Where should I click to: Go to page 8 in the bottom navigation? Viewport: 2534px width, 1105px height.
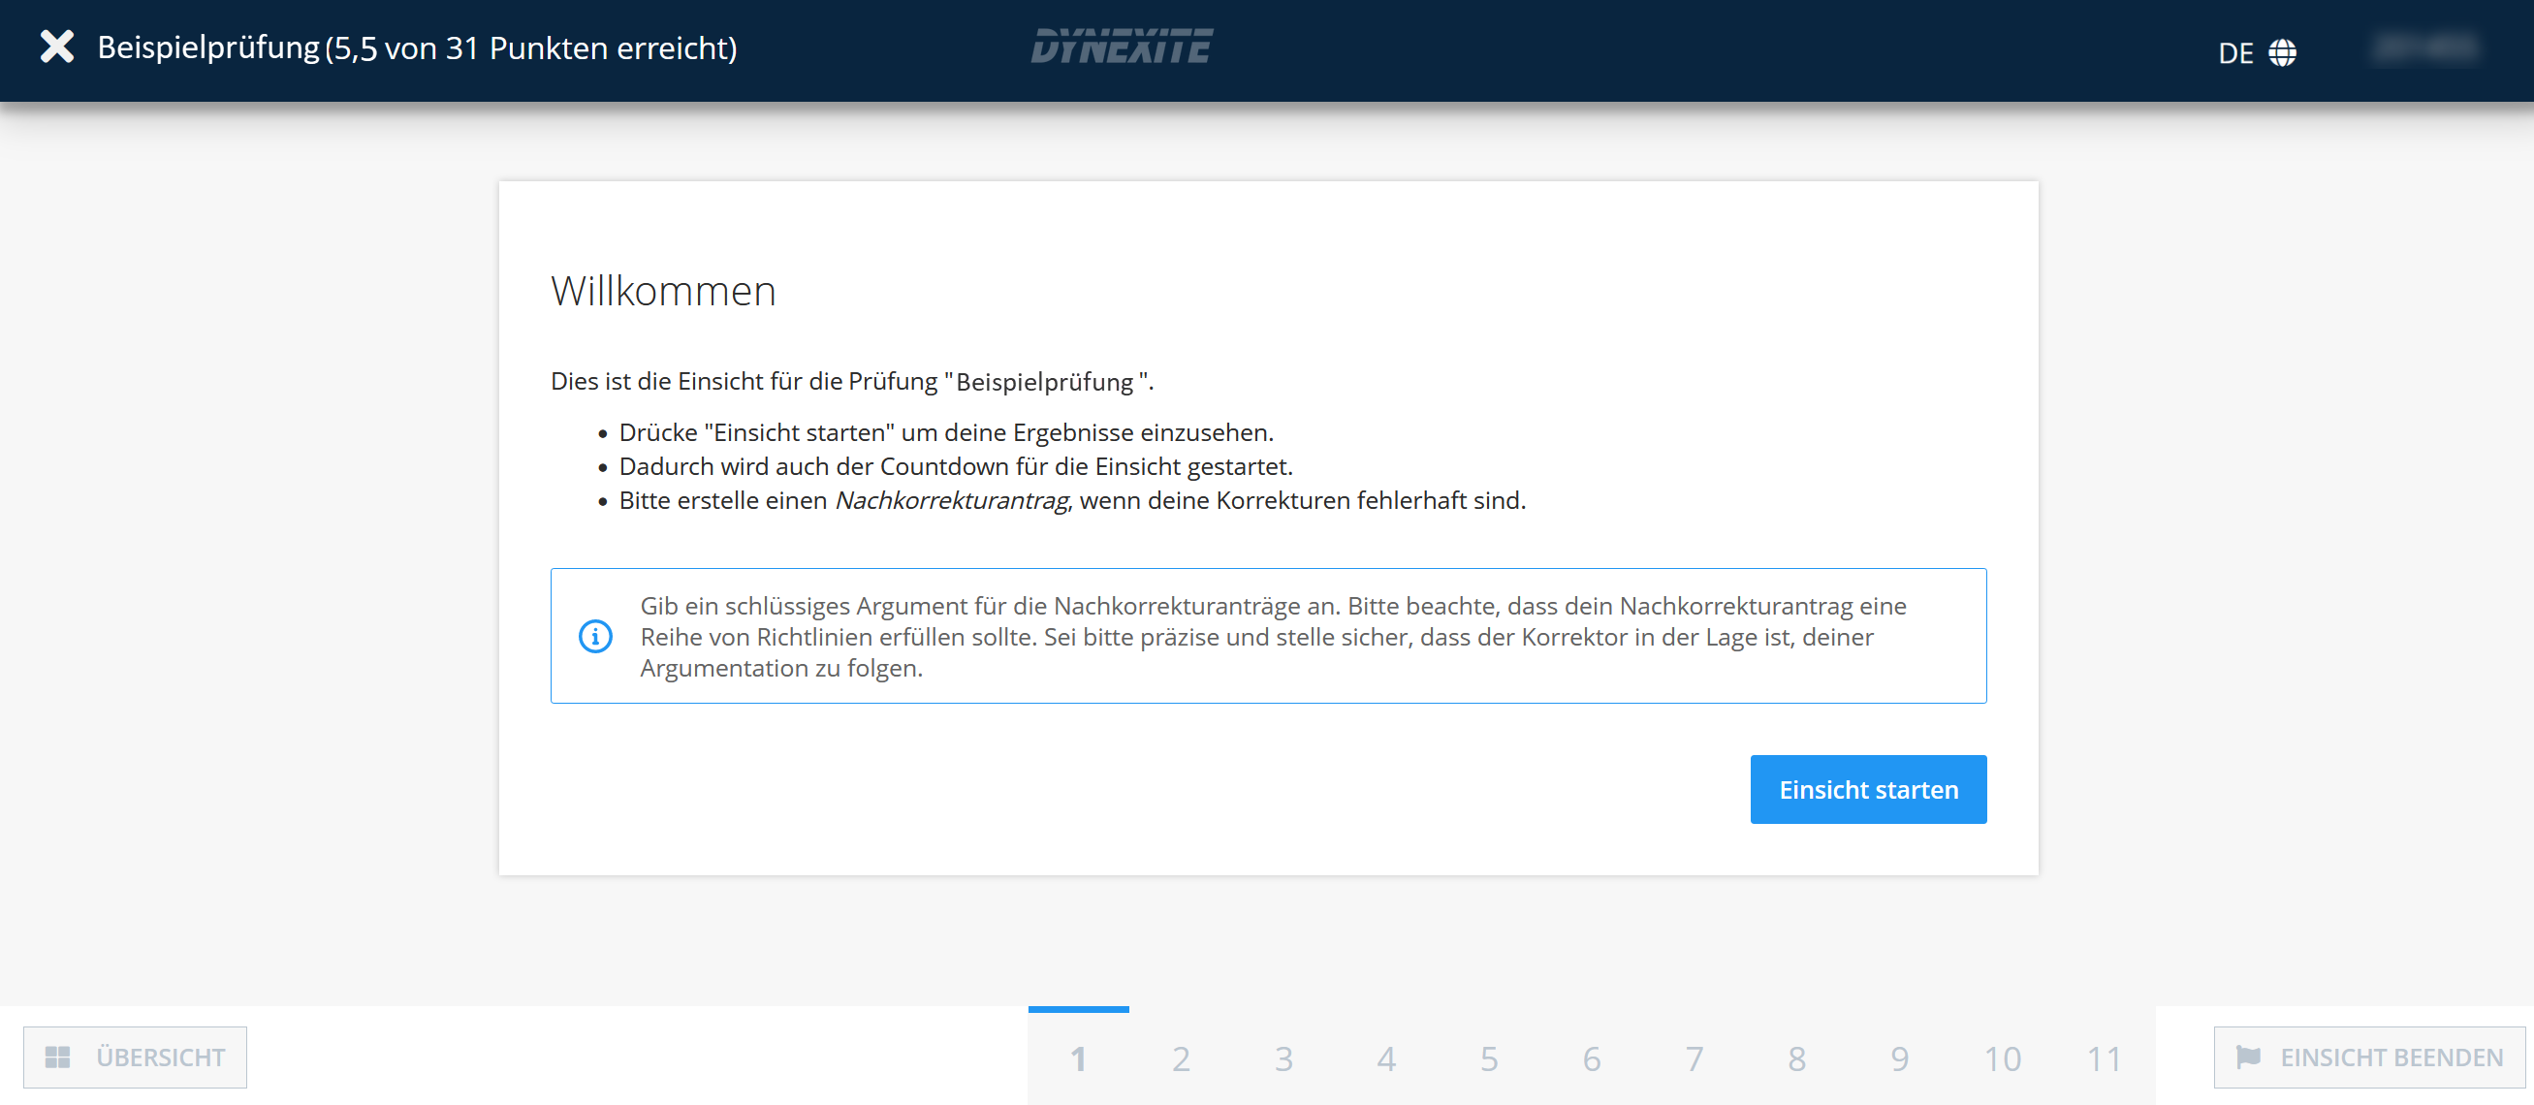tap(1796, 1058)
